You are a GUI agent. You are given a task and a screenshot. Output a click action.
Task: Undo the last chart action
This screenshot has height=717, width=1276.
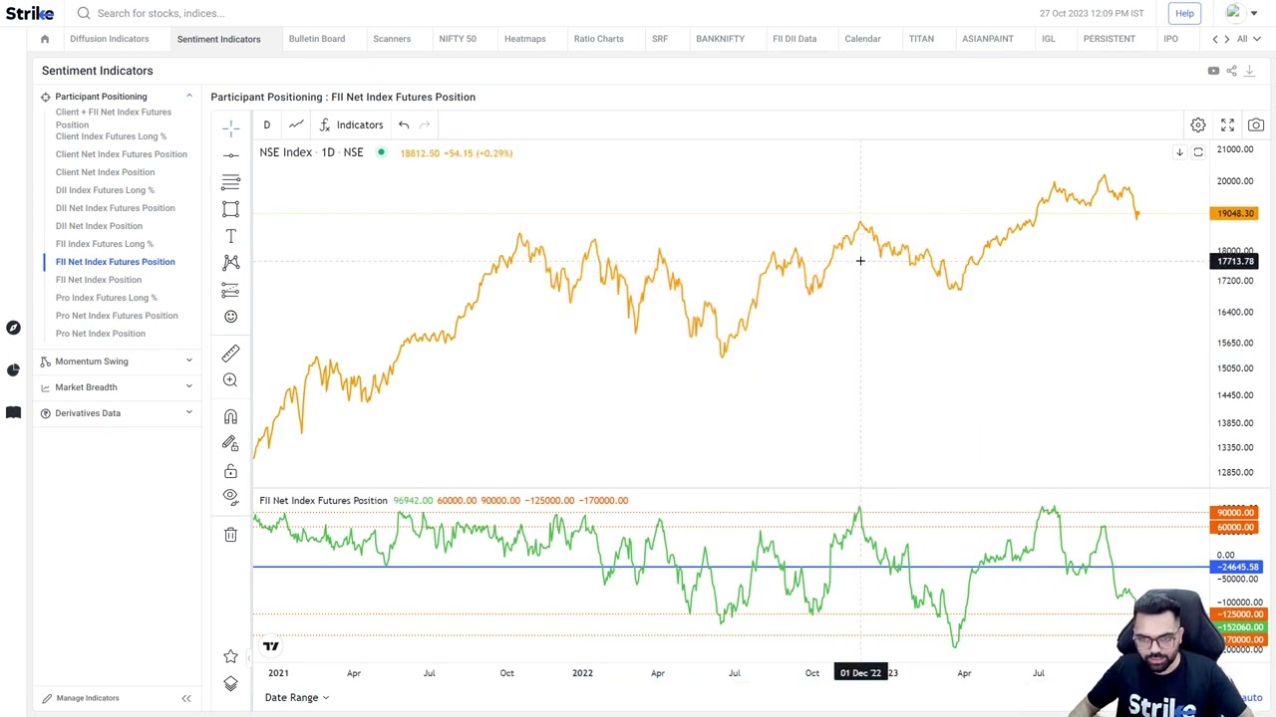(404, 124)
